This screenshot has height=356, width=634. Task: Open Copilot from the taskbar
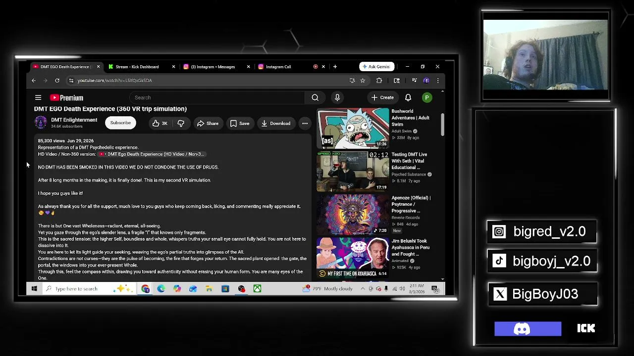tap(177, 289)
